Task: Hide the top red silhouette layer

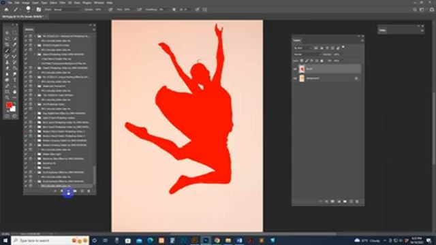Action: point(295,69)
